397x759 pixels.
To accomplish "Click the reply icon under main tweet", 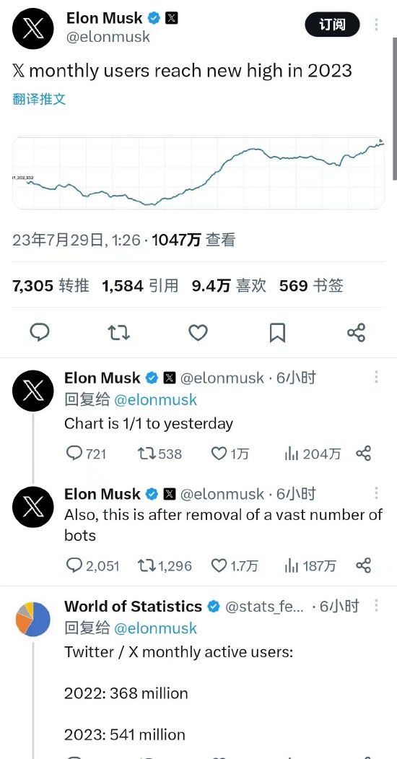I will click(40, 332).
